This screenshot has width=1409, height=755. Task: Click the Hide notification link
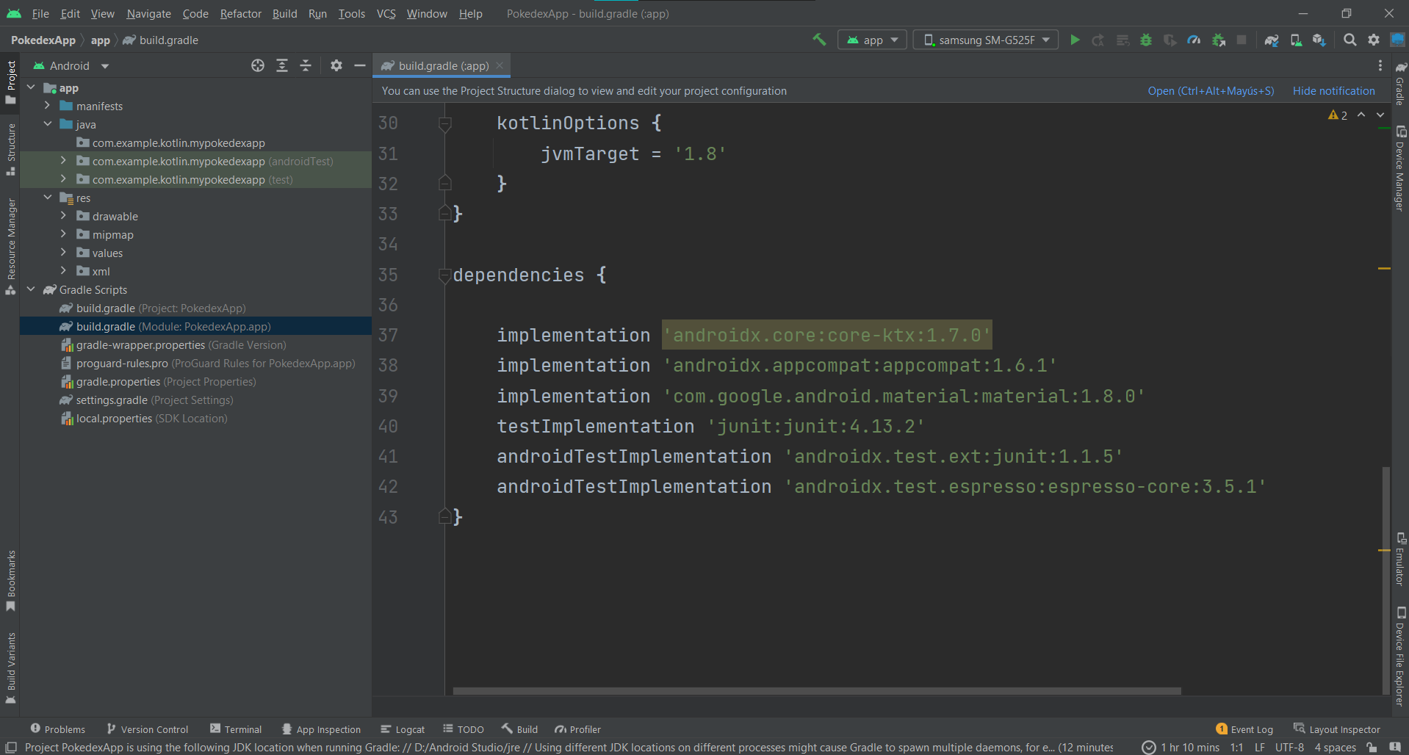click(x=1333, y=91)
